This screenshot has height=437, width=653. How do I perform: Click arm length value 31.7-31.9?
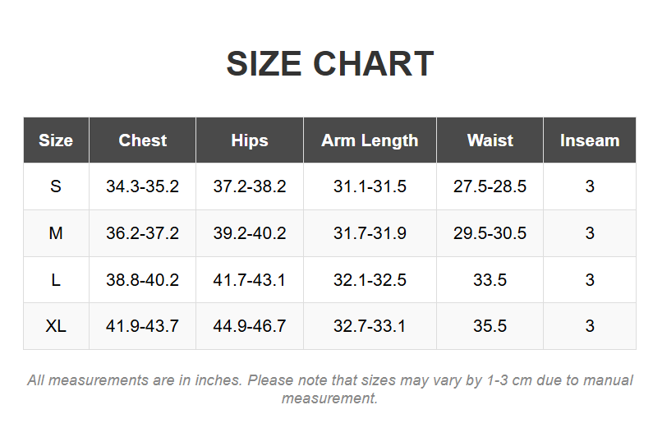pos(370,233)
